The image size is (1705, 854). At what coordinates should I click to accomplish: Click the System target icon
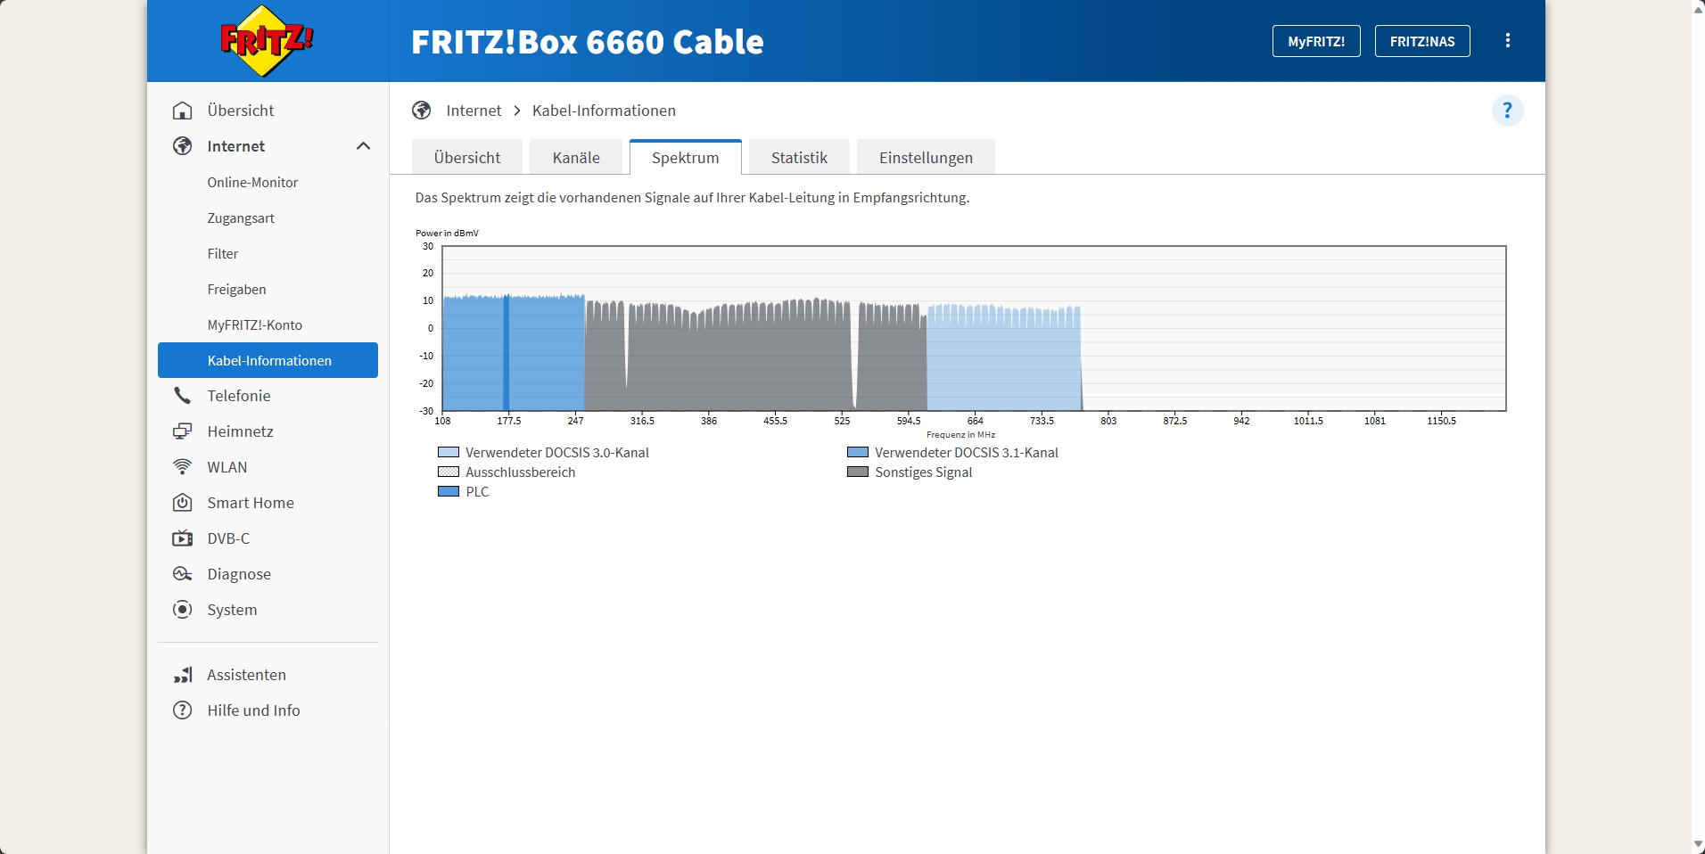point(182,610)
